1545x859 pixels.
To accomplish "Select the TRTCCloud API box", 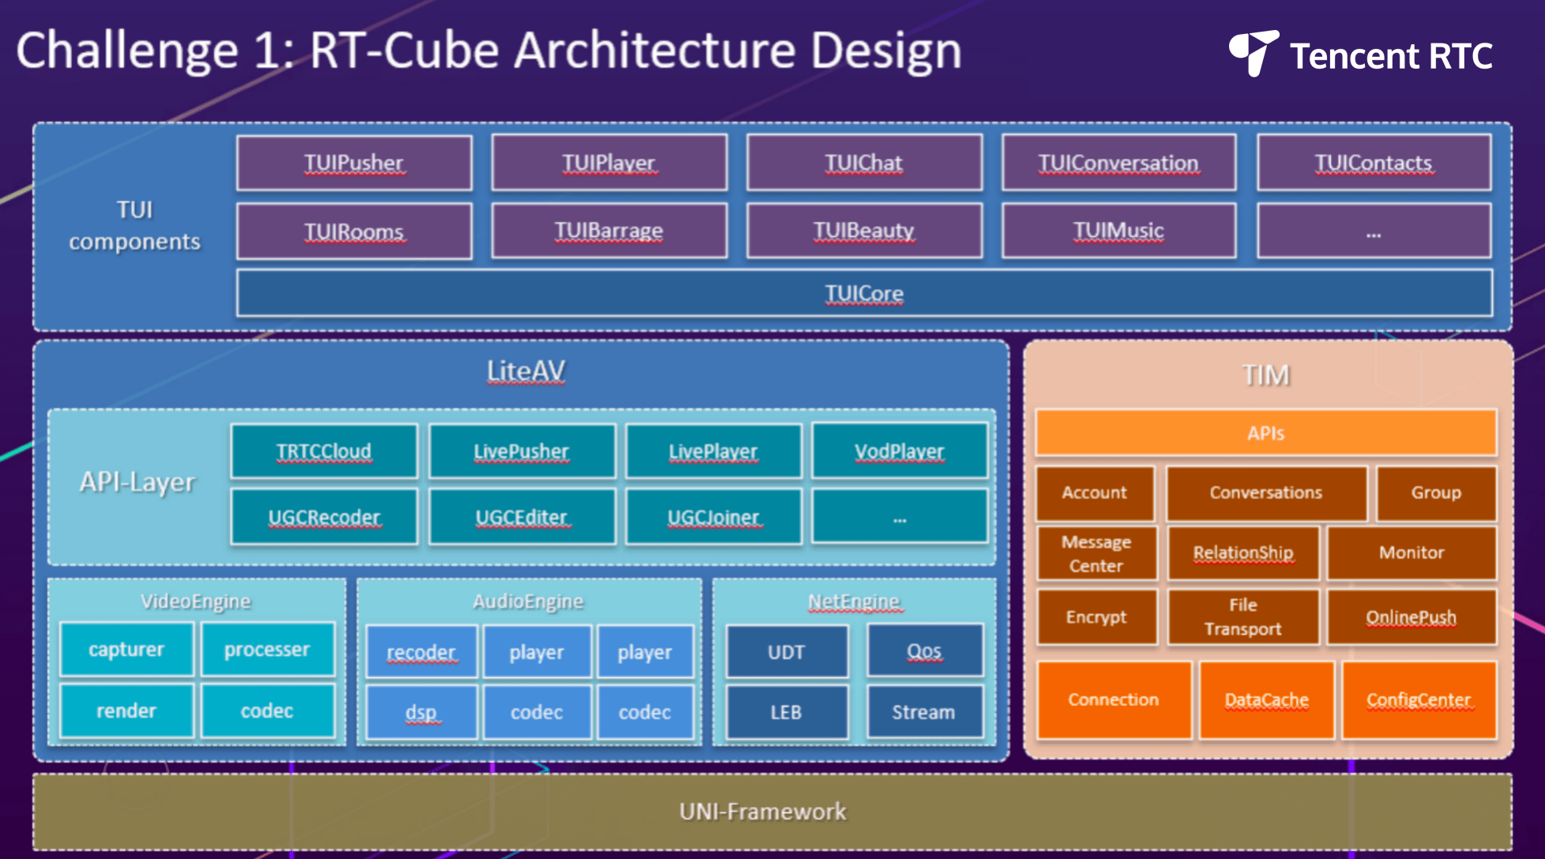I will point(324,451).
